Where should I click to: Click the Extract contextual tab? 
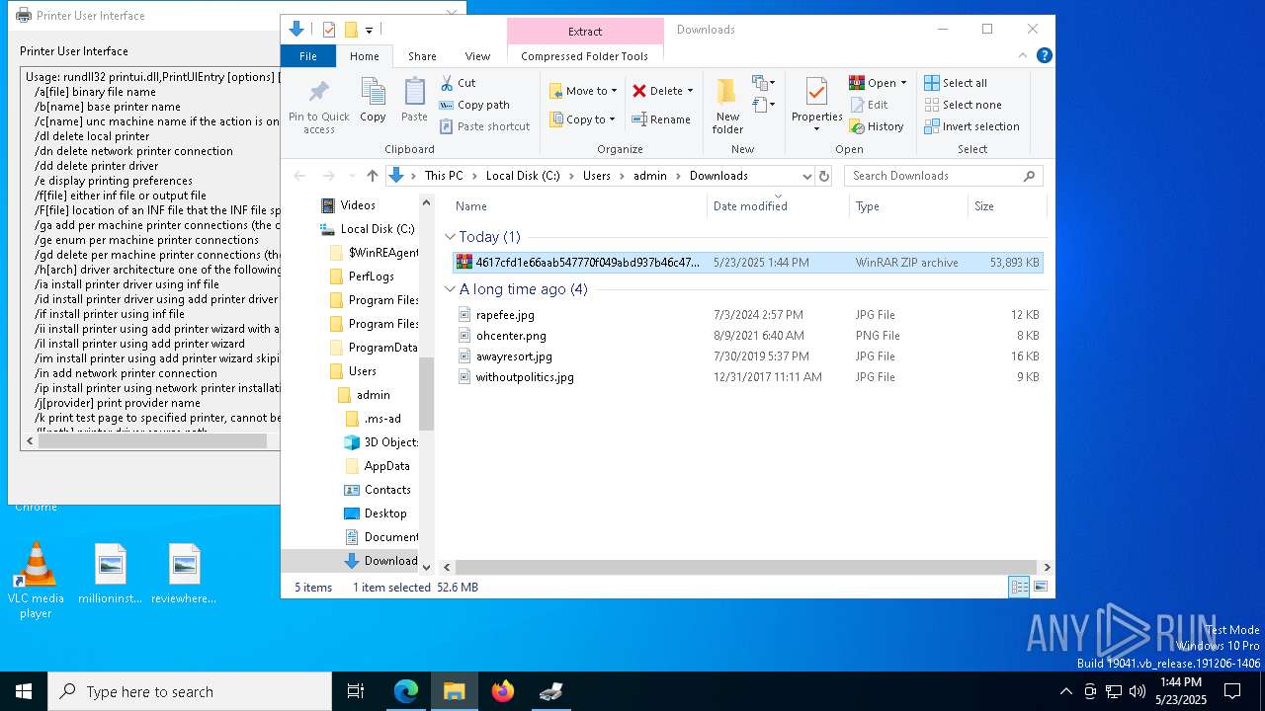coord(585,31)
